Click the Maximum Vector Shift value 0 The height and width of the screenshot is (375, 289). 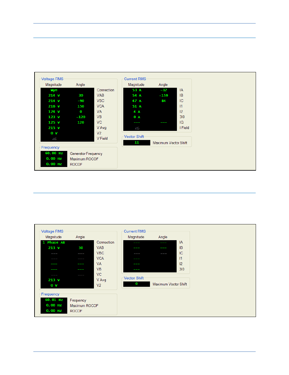coord(137,284)
